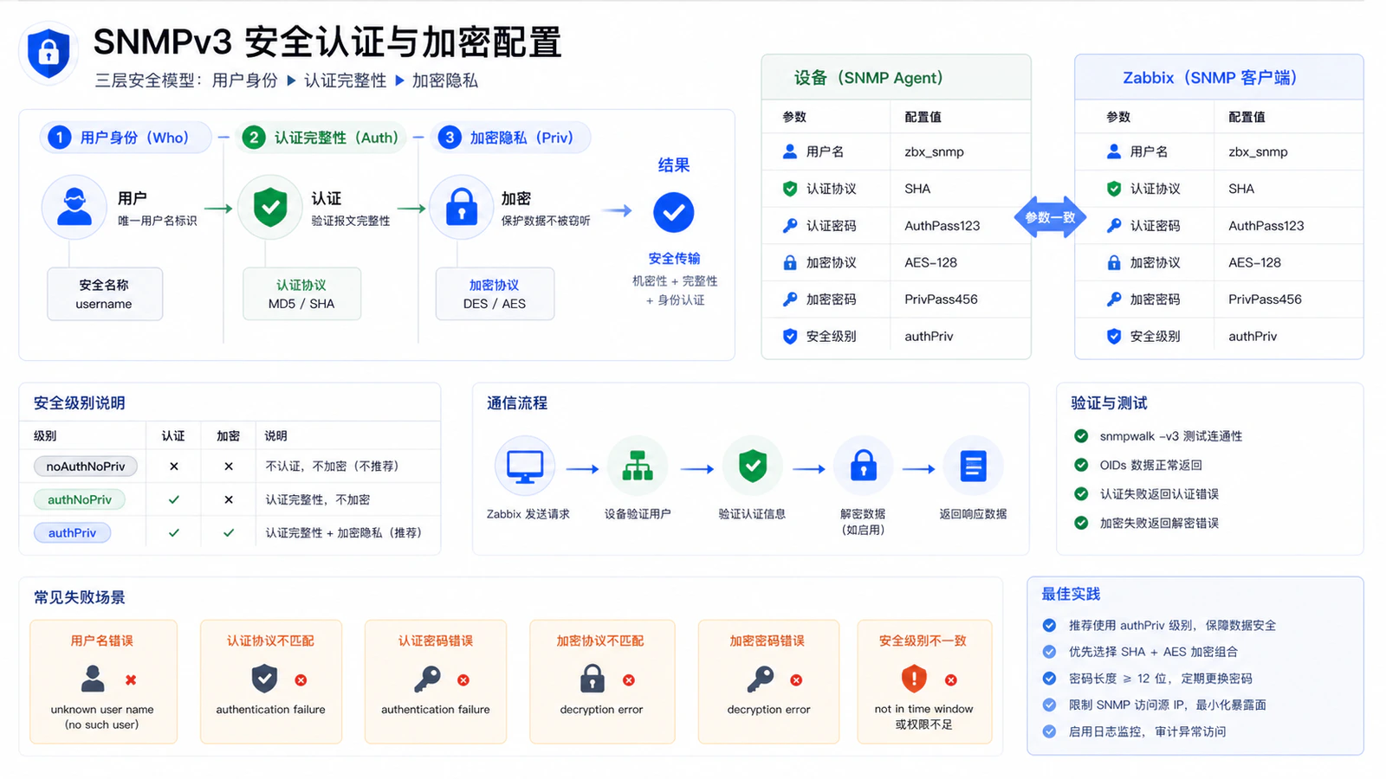Image resolution: width=1386 pixels, height=779 pixels.
Task: Click the 用户名 person icon in the Zabbix table
Action: [1114, 151]
